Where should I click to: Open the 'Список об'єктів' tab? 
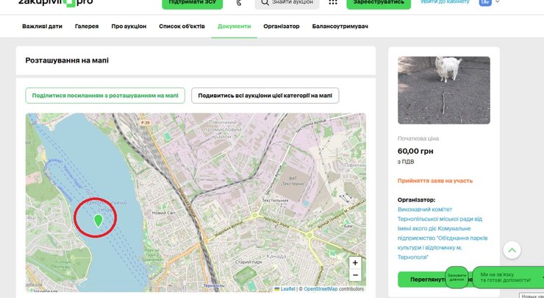pos(183,26)
